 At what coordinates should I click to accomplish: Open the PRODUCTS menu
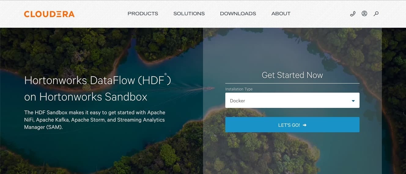pyautogui.click(x=143, y=14)
